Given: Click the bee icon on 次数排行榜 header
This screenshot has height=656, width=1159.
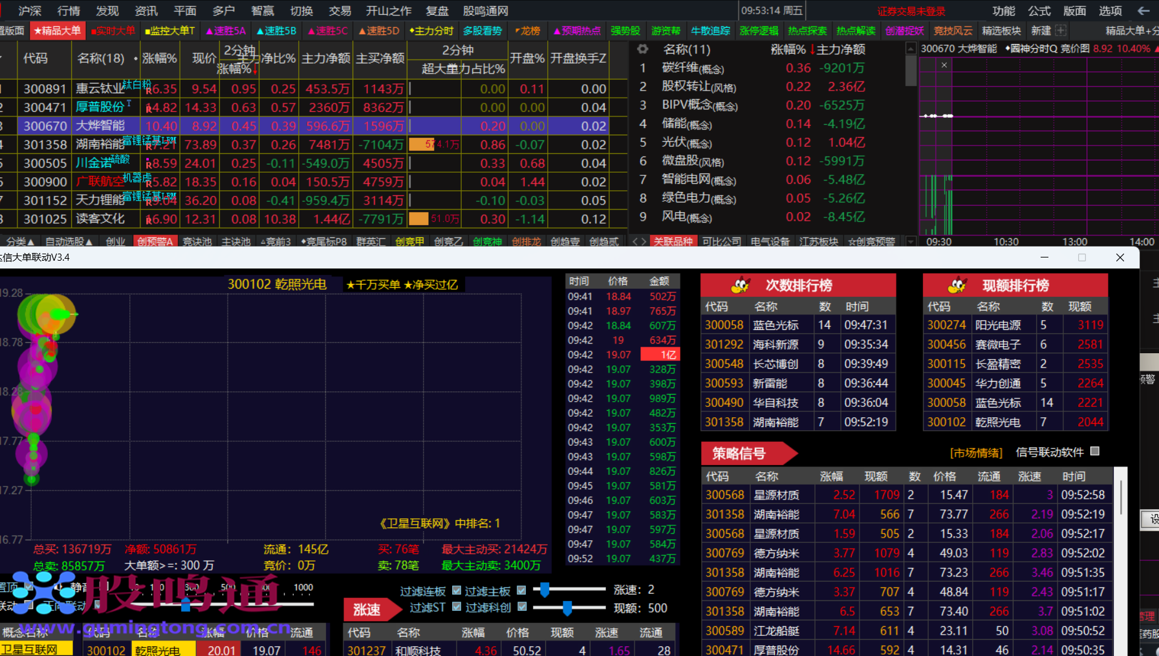Looking at the screenshot, I should [x=740, y=285].
